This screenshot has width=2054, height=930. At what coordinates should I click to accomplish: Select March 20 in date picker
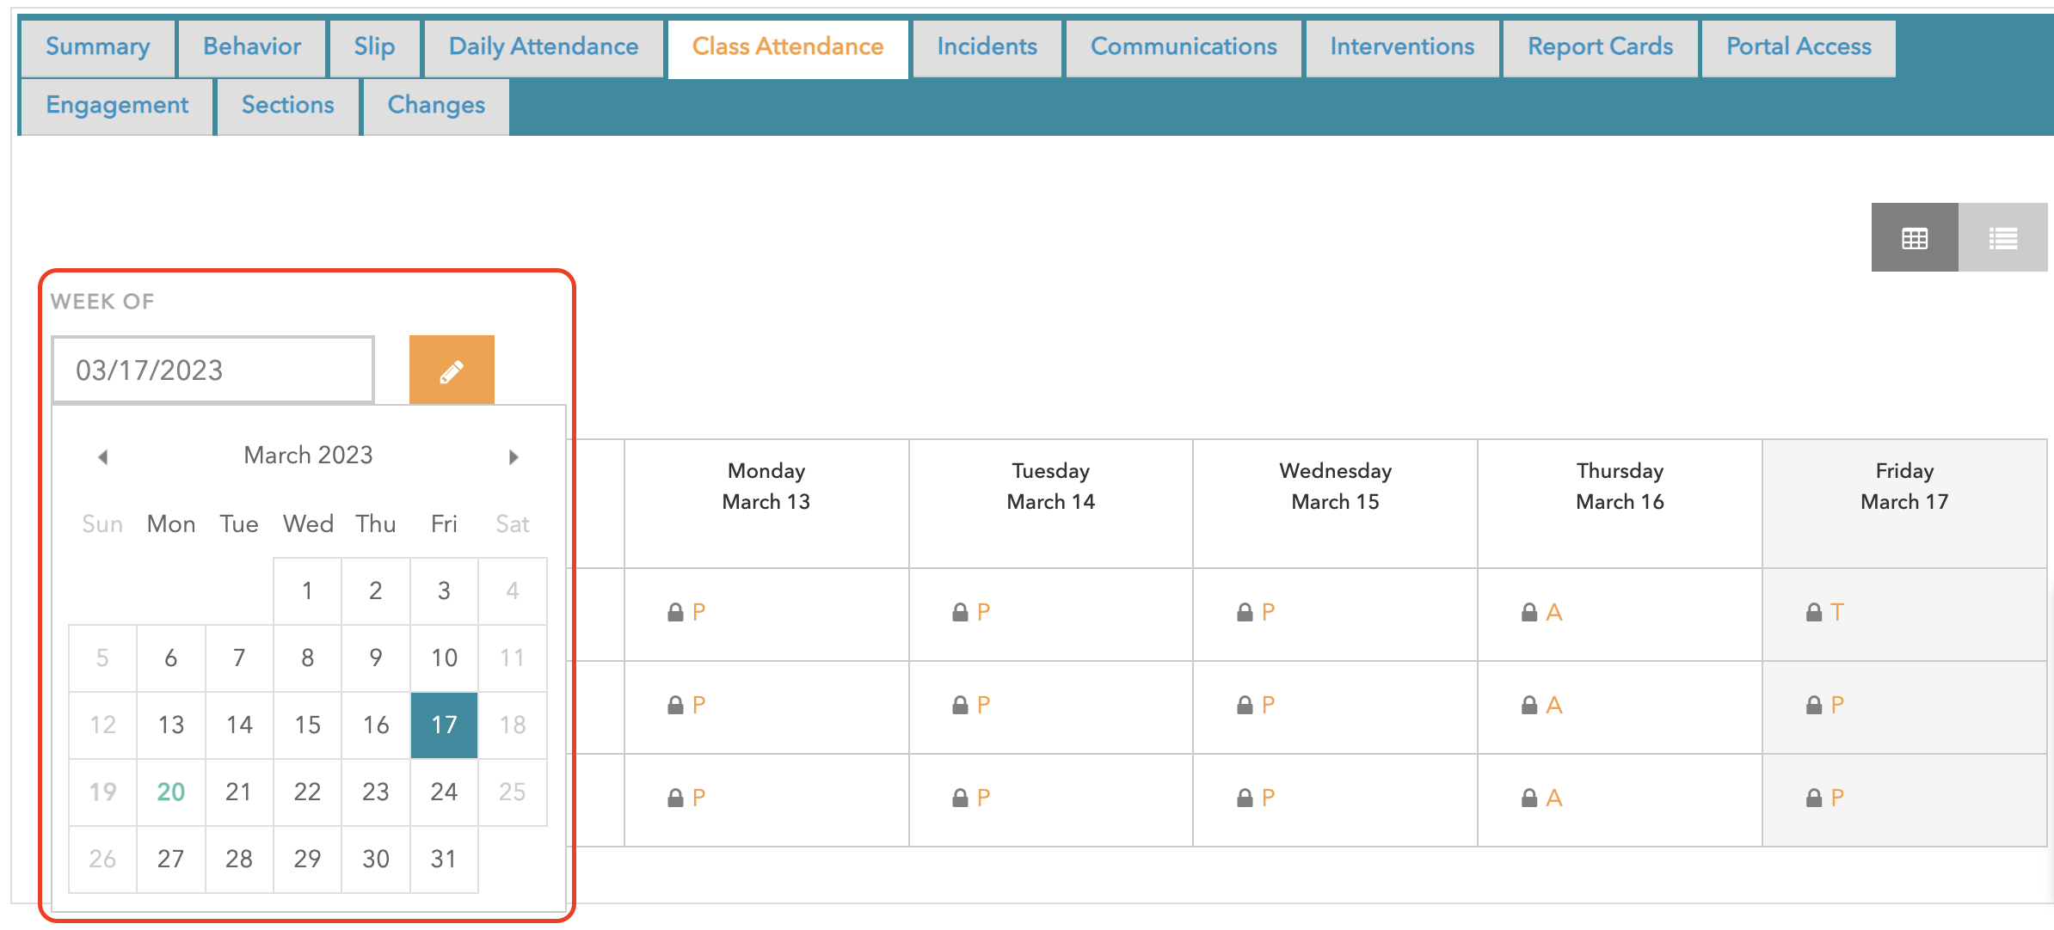[x=170, y=792]
